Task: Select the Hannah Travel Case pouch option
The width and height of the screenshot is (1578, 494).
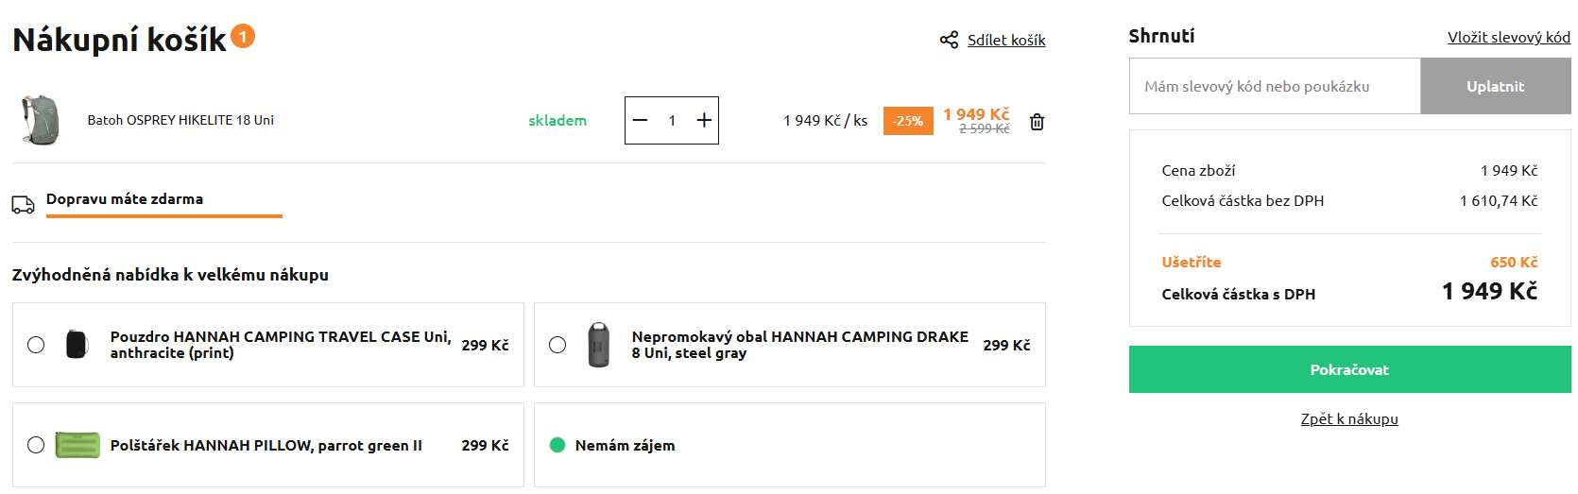Action: click(36, 345)
